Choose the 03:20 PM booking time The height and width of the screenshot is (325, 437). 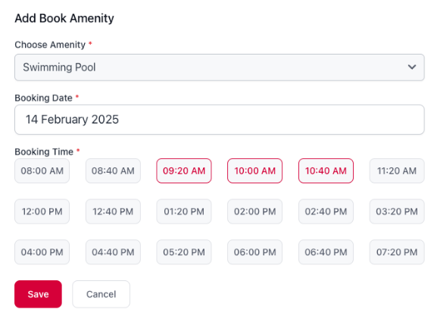[x=397, y=211]
